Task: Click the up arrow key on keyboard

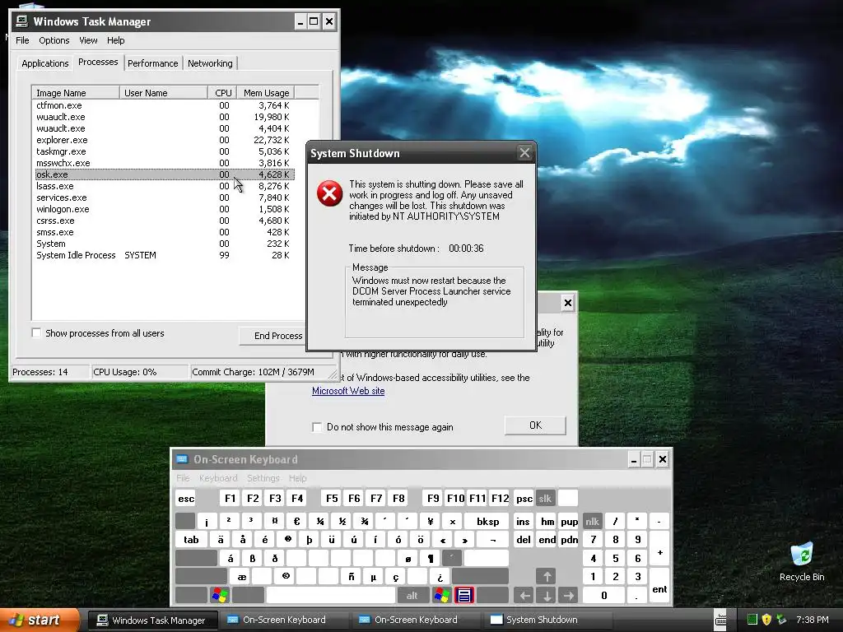Action: pyautogui.click(x=547, y=577)
